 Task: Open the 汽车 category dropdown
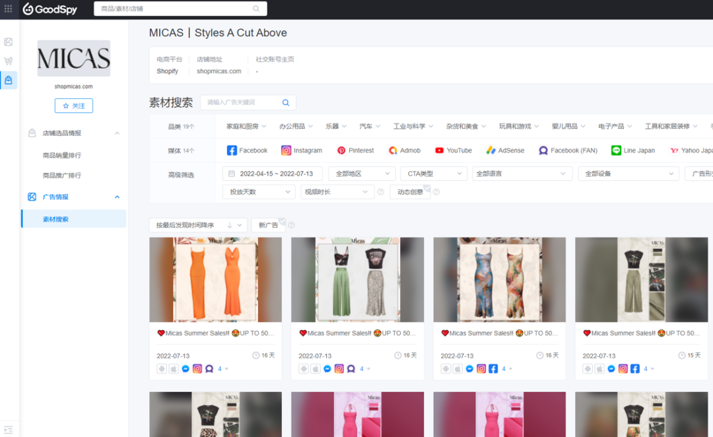370,127
